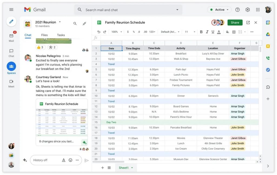This screenshot has width=277, height=175.
Task: Open Google Keep in right side panel
Action: (x=268, y=46)
